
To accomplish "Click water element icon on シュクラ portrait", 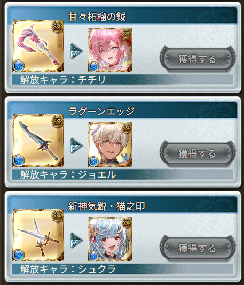I will coord(93,256).
